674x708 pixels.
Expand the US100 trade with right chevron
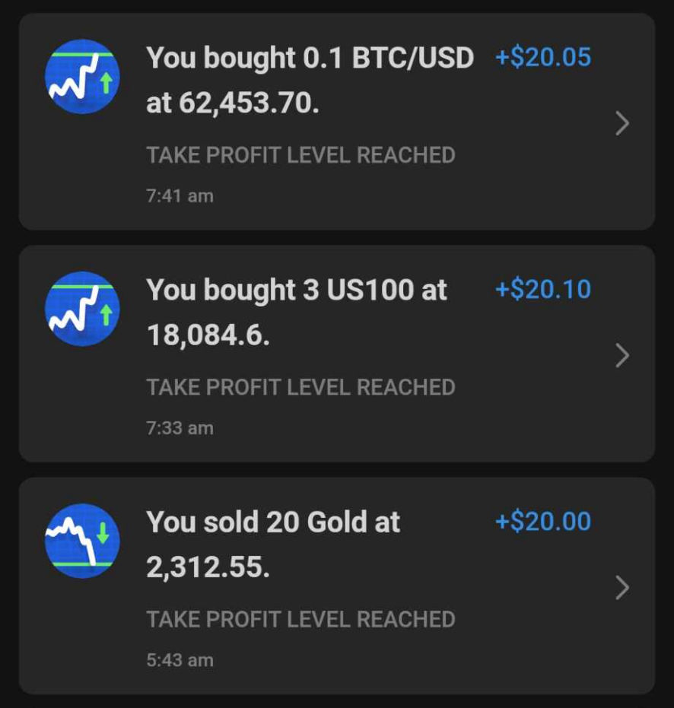pos(622,355)
